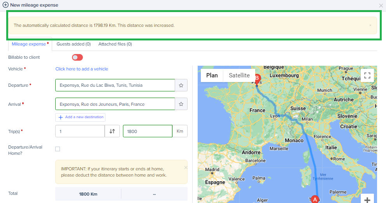Viewport: 386px width, 203px height.
Task: Click the 'Click here to add a vehicle' link
Action: pos(82,69)
